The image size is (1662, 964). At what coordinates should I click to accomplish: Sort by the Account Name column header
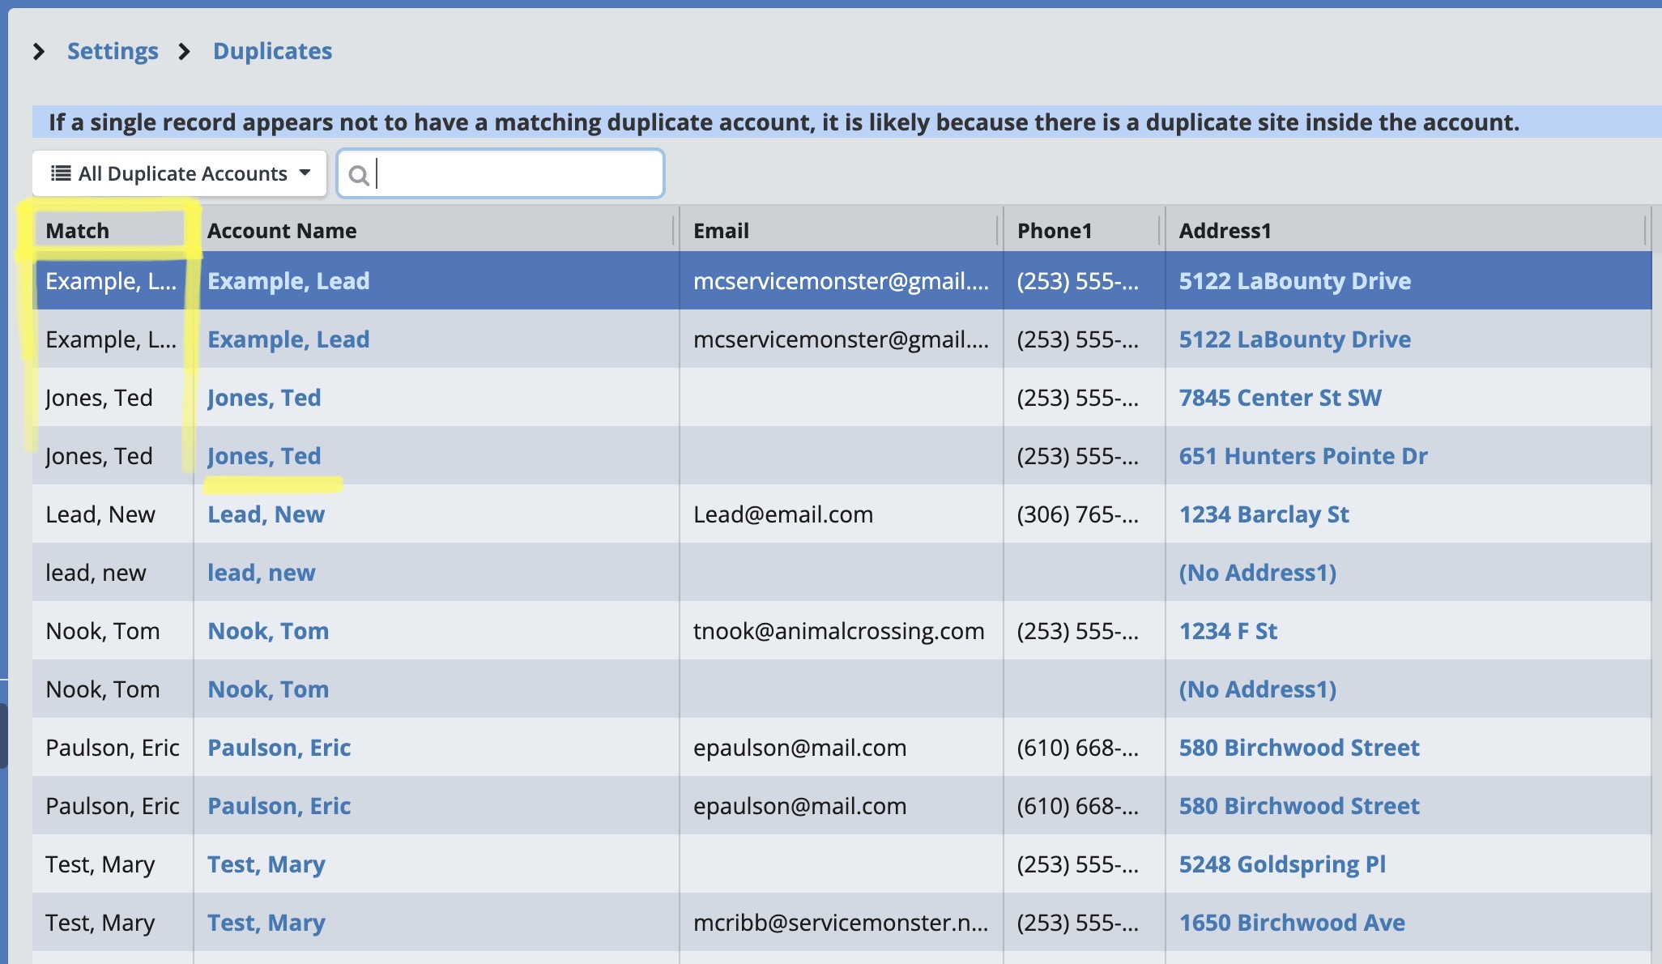click(x=282, y=231)
